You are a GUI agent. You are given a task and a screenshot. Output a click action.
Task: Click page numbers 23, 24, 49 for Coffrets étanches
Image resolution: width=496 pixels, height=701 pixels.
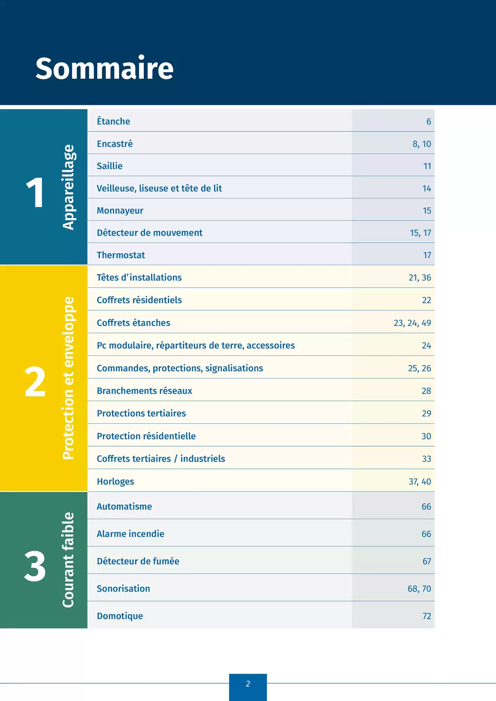(412, 323)
